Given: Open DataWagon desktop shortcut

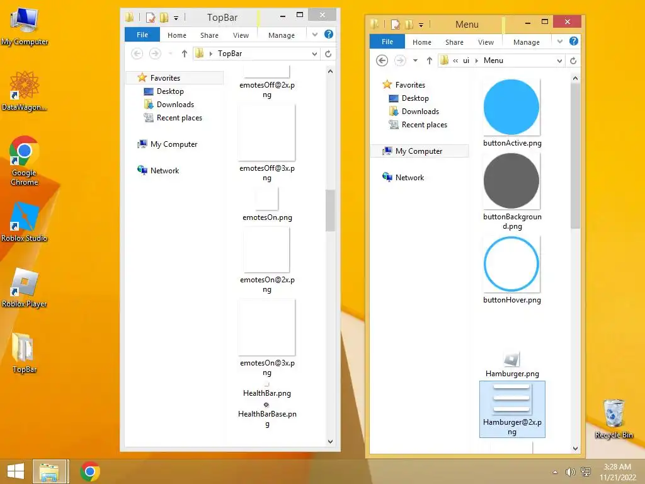Looking at the screenshot, I should click(x=25, y=91).
